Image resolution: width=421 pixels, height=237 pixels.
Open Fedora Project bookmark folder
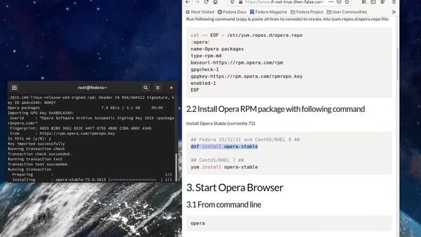click(x=307, y=12)
